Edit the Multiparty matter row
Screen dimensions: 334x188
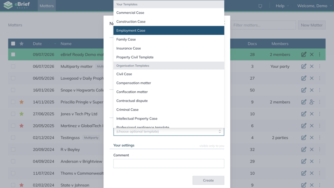tap(304, 66)
